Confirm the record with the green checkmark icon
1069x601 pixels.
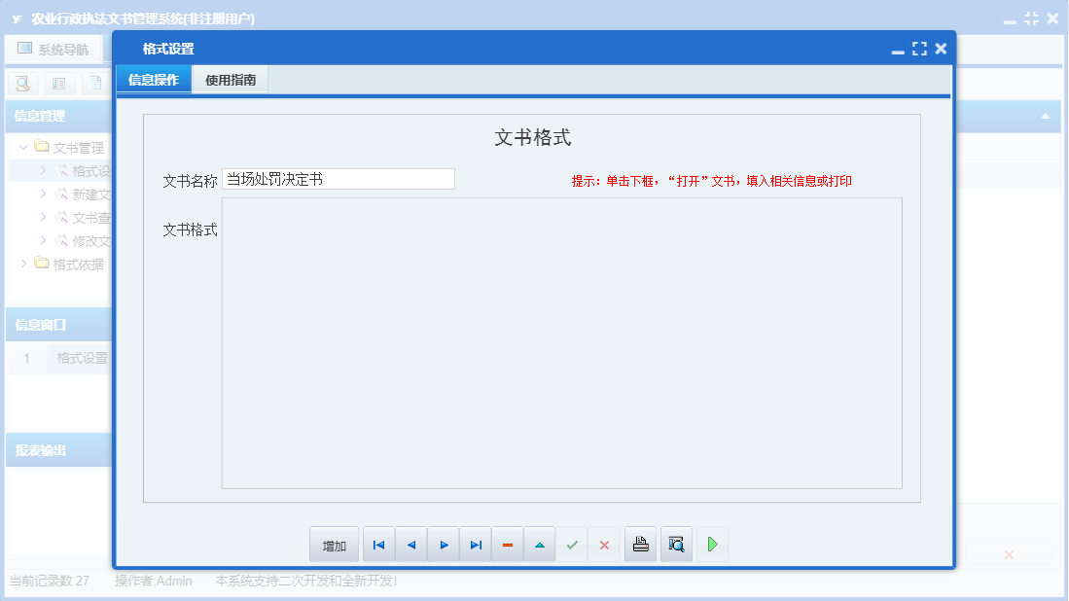(572, 544)
